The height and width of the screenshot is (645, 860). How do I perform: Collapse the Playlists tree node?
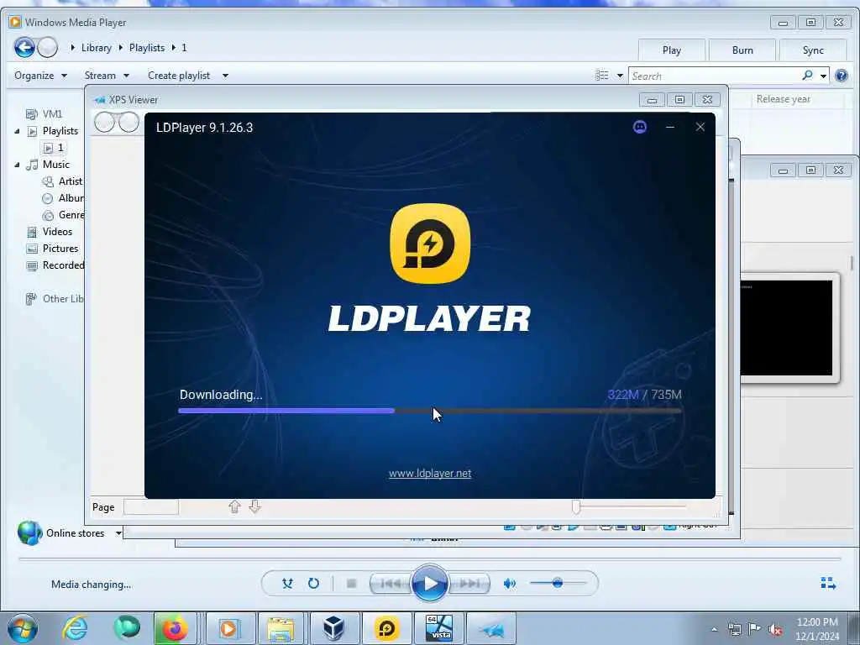[x=17, y=131]
